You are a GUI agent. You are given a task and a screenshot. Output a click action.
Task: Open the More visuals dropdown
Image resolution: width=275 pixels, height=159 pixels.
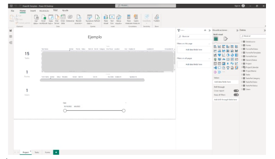(119, 19)
